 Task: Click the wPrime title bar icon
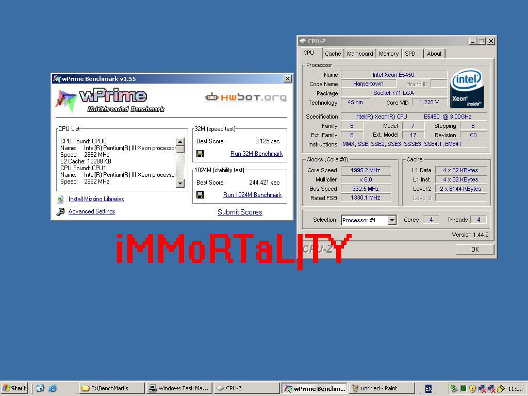tap(57, 79)
